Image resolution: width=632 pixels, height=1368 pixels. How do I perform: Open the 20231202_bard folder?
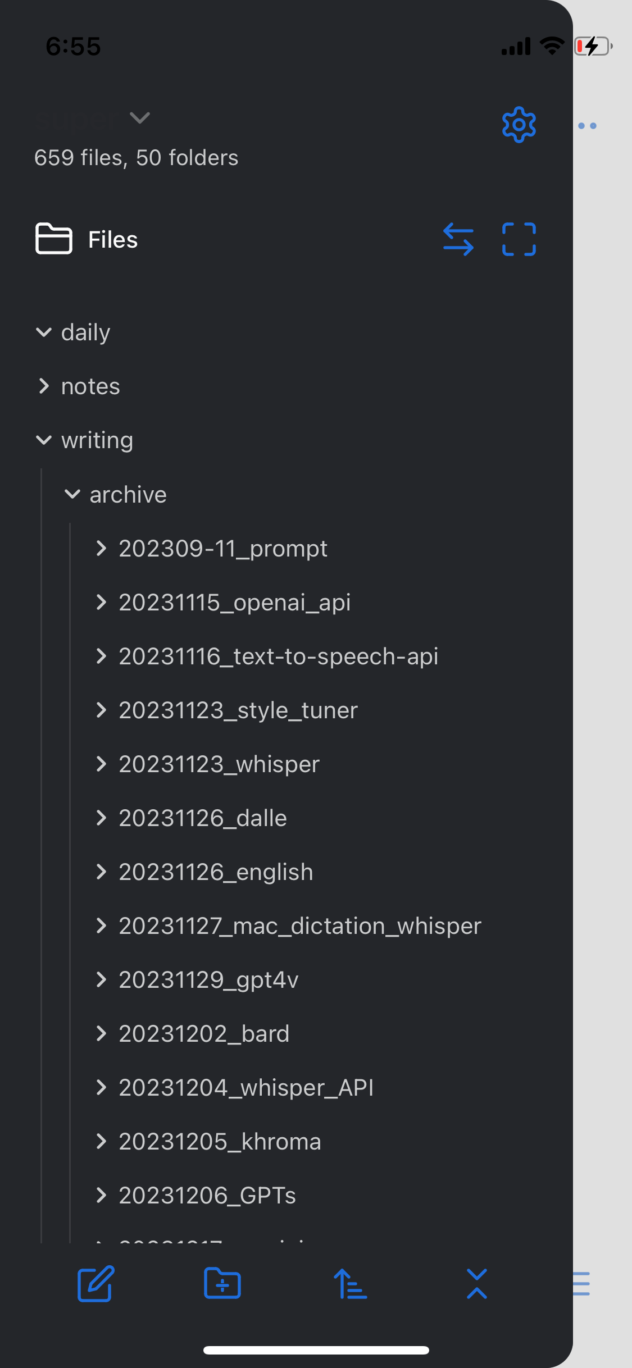(x=203, y=1034)
